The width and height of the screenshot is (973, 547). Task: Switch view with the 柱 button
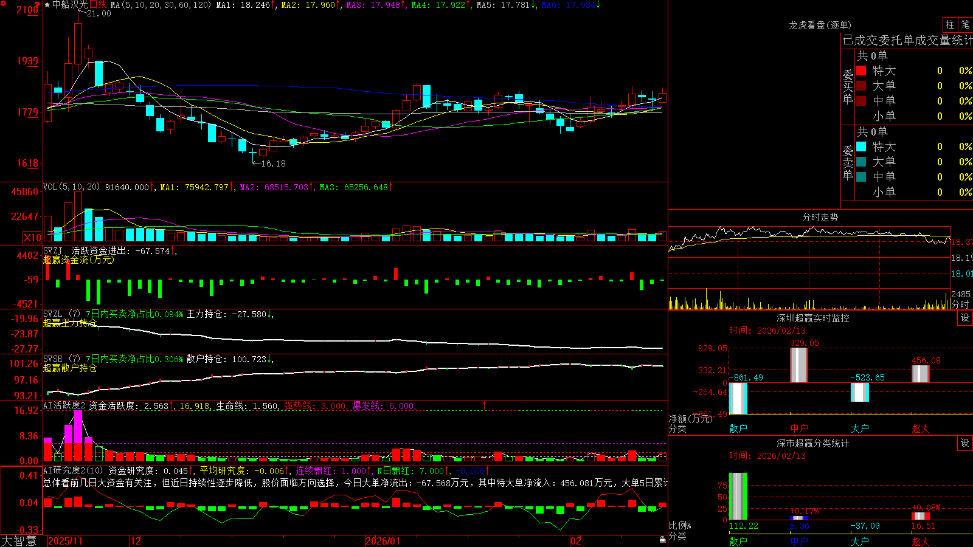[950, 24]
